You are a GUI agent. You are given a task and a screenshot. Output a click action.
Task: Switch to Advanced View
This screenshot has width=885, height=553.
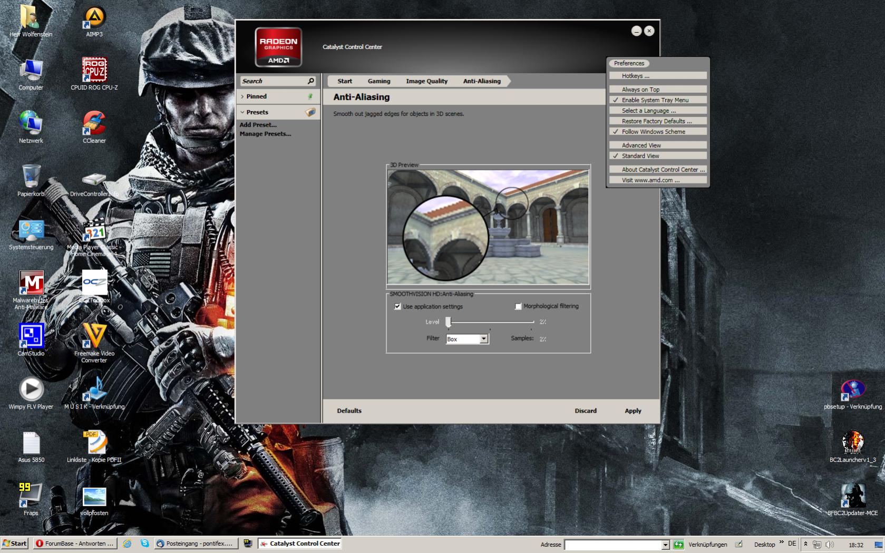coord(658,145)
